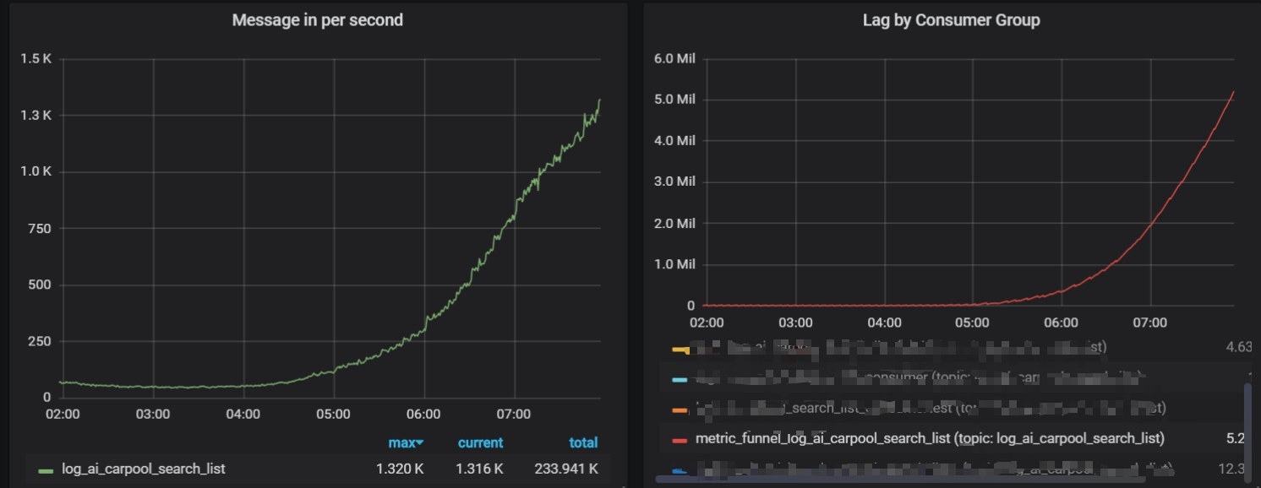Click the orange series color icon in Lag legend
The width and height of the screenshot is (1261, 488).
[x=680, y=409]
